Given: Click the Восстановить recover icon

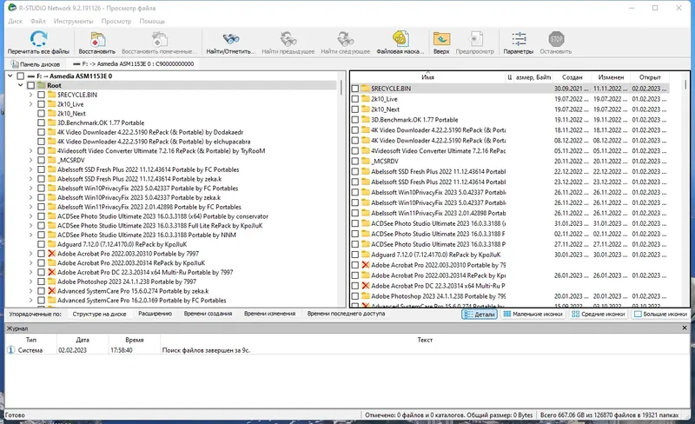Looking at the screenshot, I should pos(97,39).
